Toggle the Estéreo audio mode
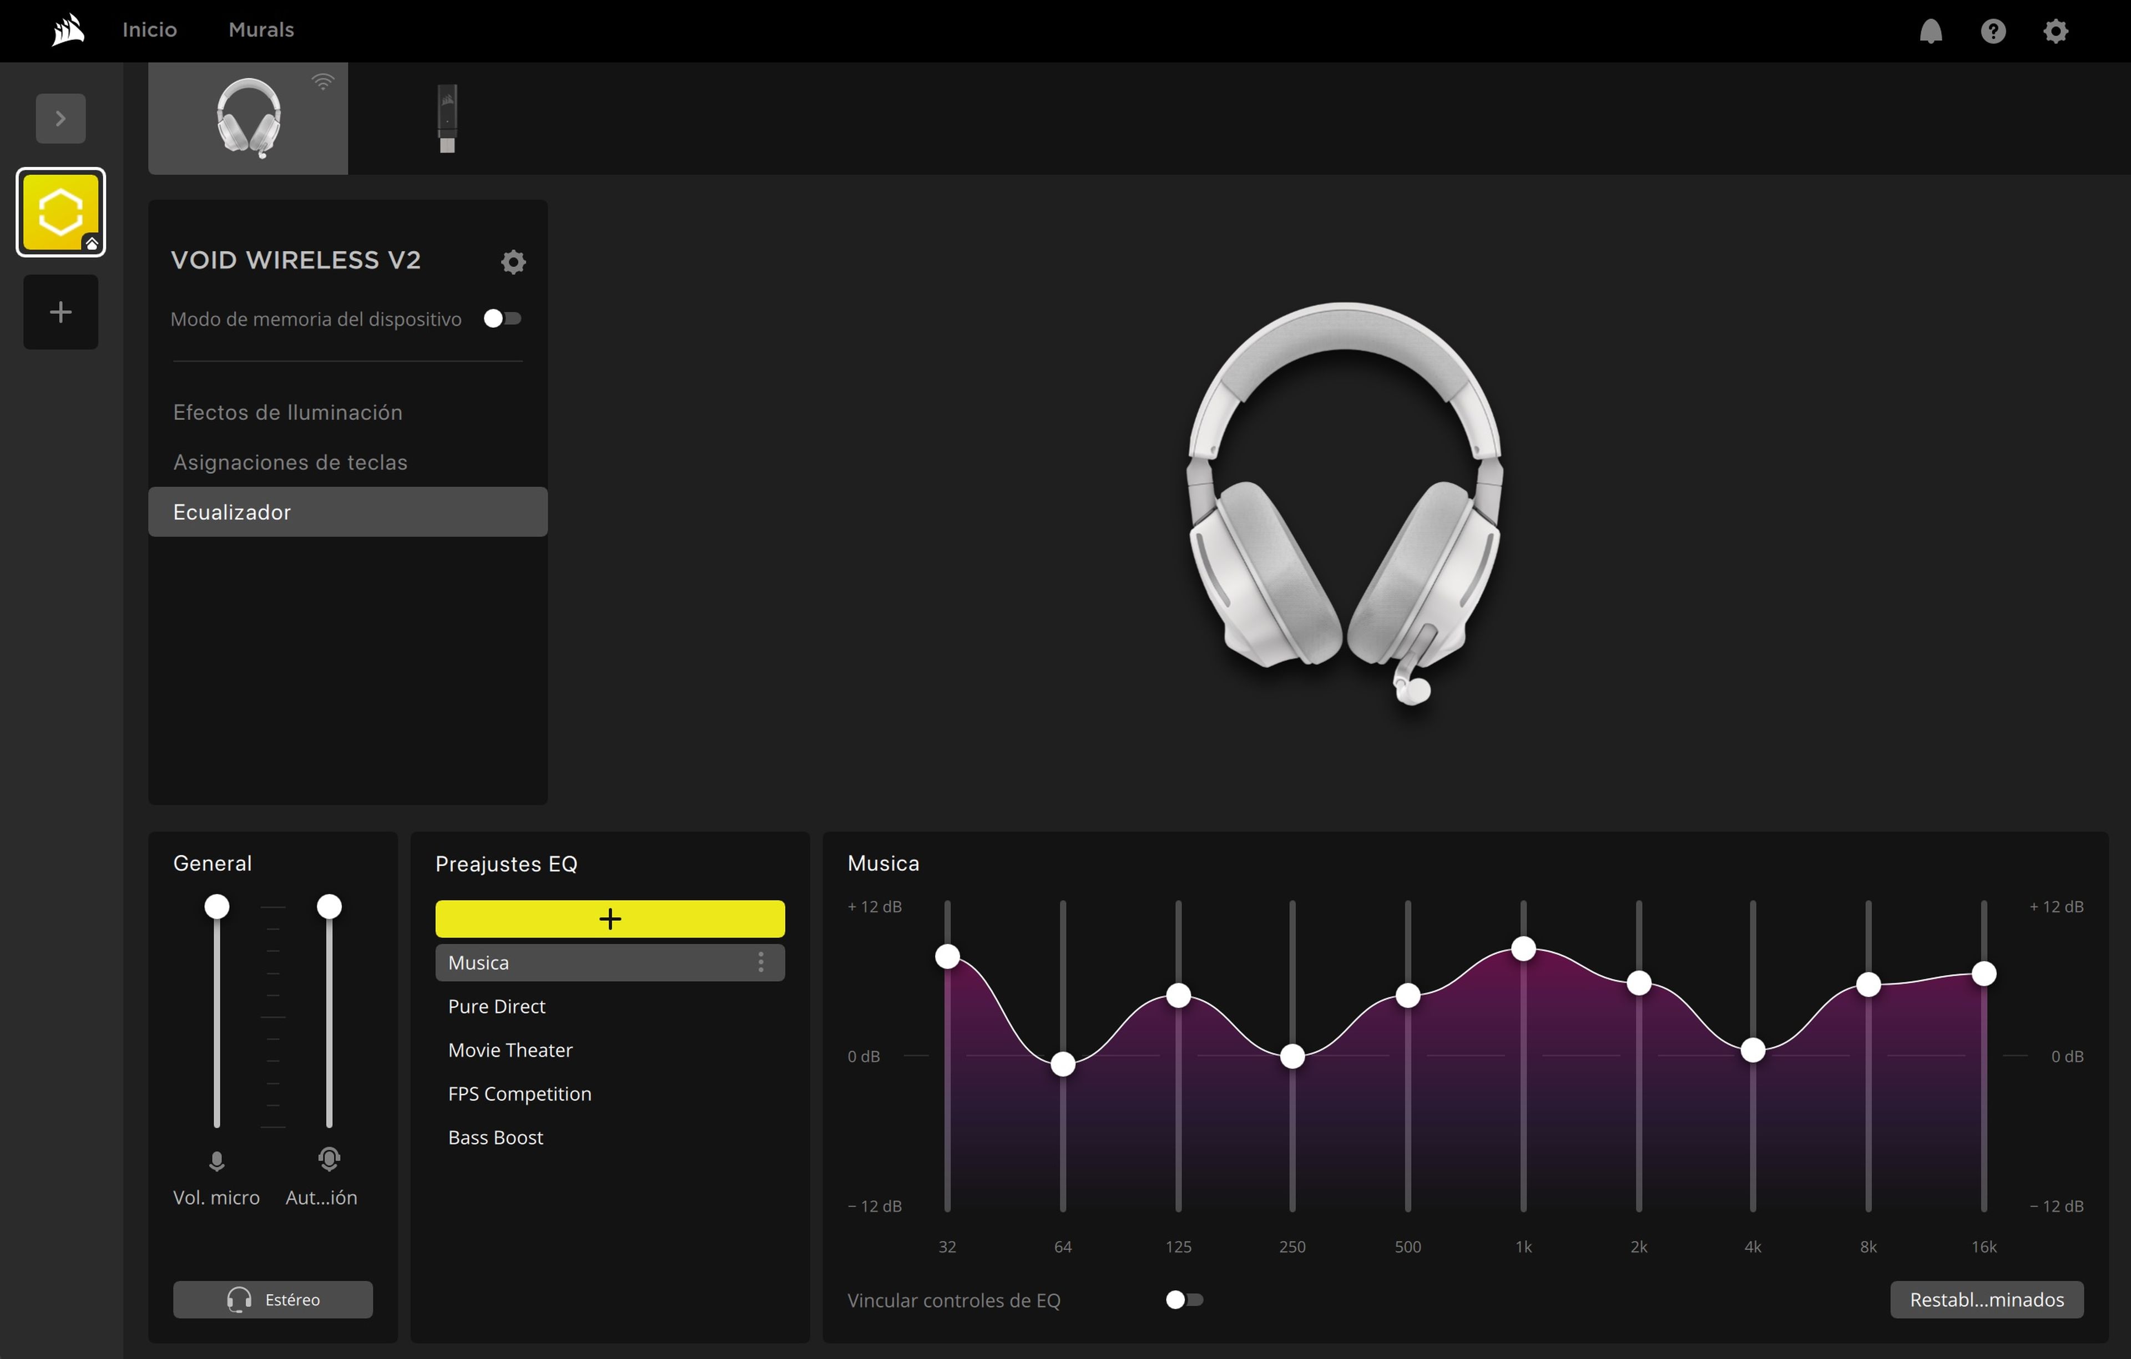The width and height of the screenshot is (2131, 1359). [272, 1299]
